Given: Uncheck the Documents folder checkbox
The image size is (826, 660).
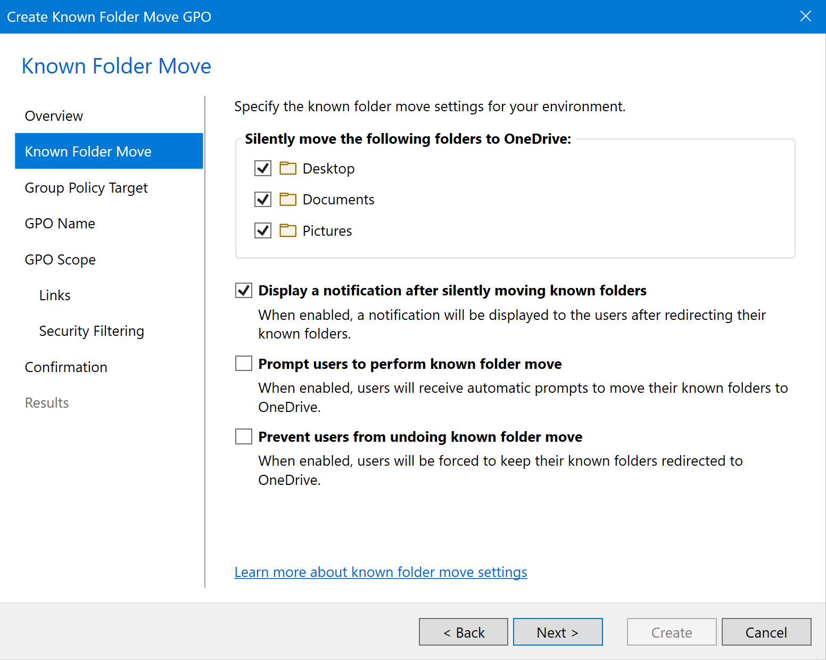Looking at the screenshot, I should tap(263, 200).
